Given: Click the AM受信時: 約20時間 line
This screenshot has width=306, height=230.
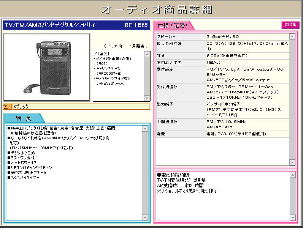Looking at the screenshot, I should (x=180, y=185).
